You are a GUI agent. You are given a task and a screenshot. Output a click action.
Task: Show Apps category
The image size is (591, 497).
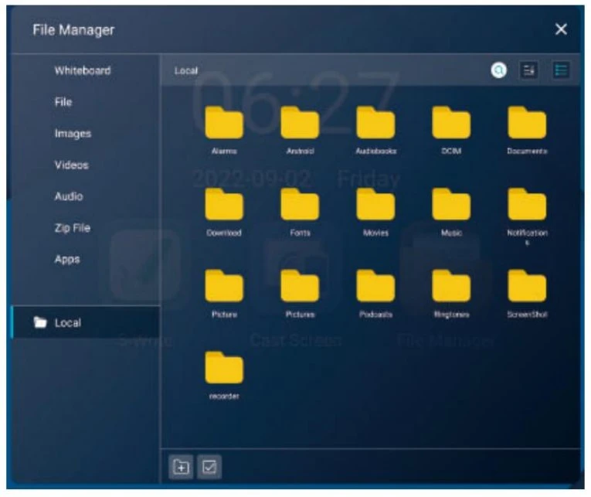pos(67,260)
